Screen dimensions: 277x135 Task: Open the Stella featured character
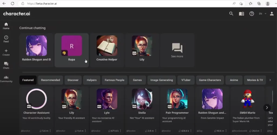142,110
